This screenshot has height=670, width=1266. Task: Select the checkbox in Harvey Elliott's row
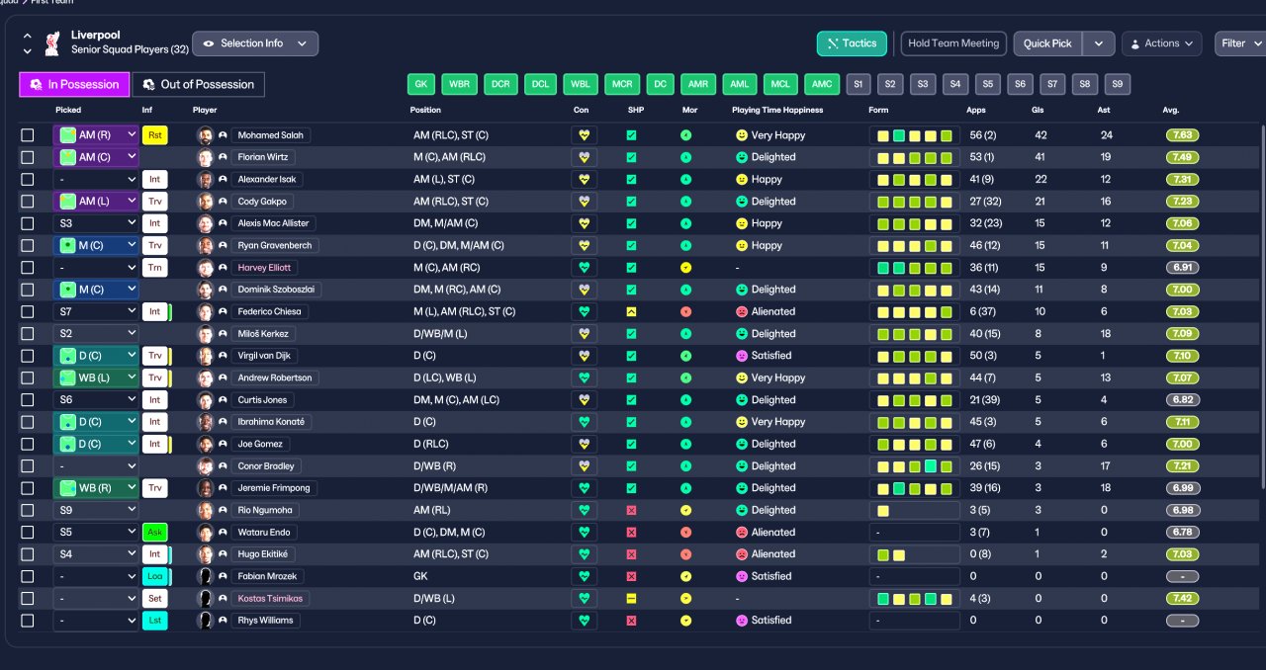[28, 268]
